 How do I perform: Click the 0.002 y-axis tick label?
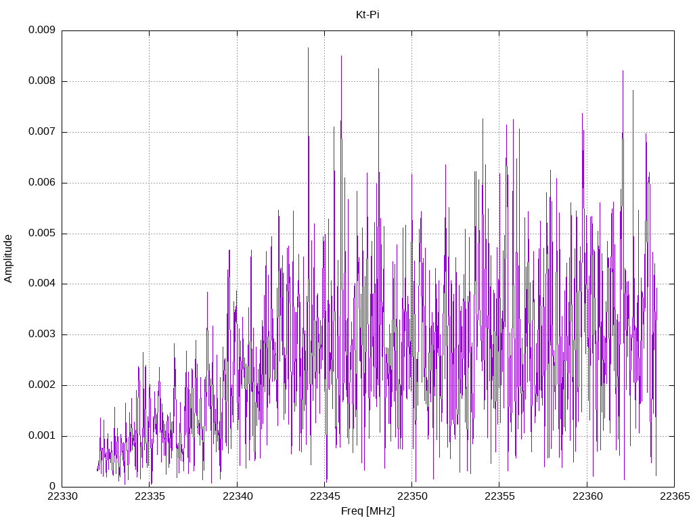(x=42, y=385)
